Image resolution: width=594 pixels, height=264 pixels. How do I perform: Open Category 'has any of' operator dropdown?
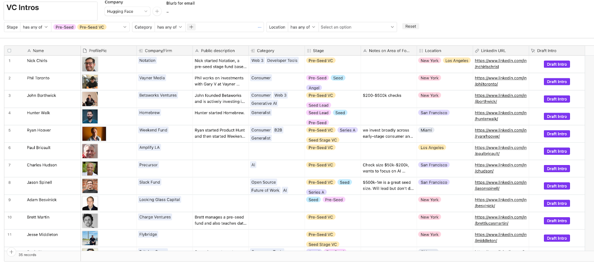click(x=170, y=27)
